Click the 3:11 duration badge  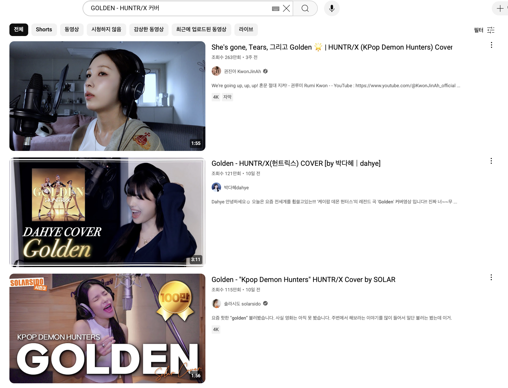pyautogui.click(x=196, y=260)
